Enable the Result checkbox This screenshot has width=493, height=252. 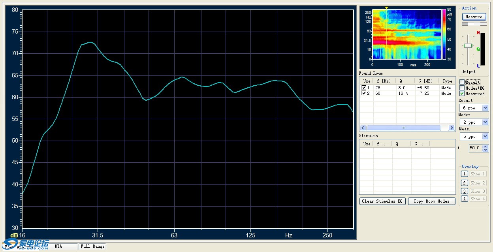pos(462,82)
